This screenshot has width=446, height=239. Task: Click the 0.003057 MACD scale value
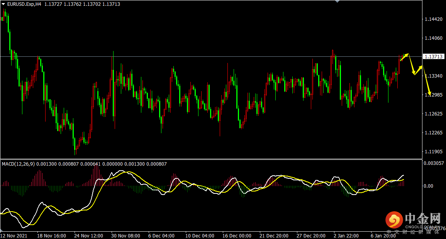pyautogui.click(x=434, y=163)
